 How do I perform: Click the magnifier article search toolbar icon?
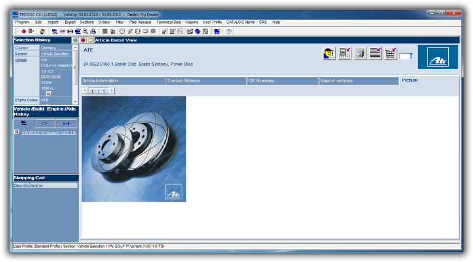pyautogui.click(x=86, y=31)
